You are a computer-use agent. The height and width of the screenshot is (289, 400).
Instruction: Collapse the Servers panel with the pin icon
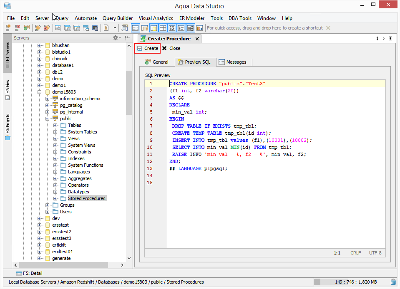click(127, 38)
